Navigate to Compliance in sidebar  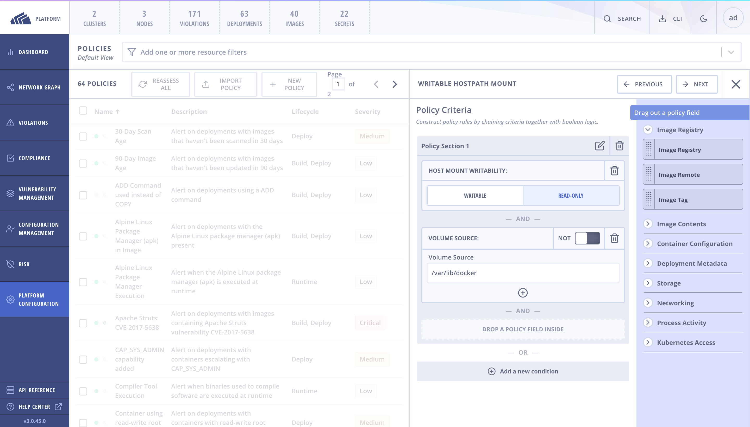35,158
